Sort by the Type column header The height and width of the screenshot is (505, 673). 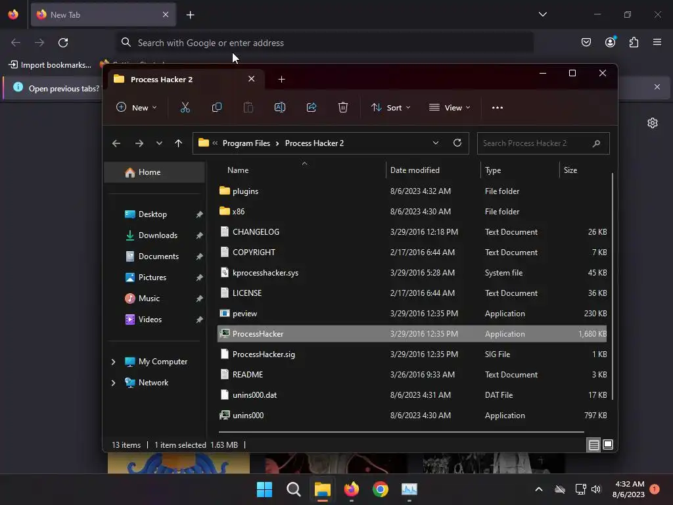pyautogui.click(x=493, y=170)
